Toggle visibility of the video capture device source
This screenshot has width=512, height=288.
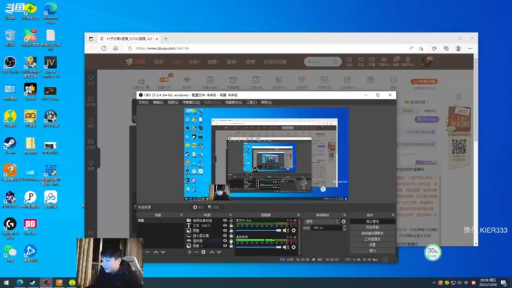tap(225, 220)
